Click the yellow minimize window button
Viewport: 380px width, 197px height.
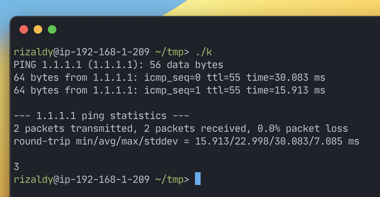pos(38,29)
